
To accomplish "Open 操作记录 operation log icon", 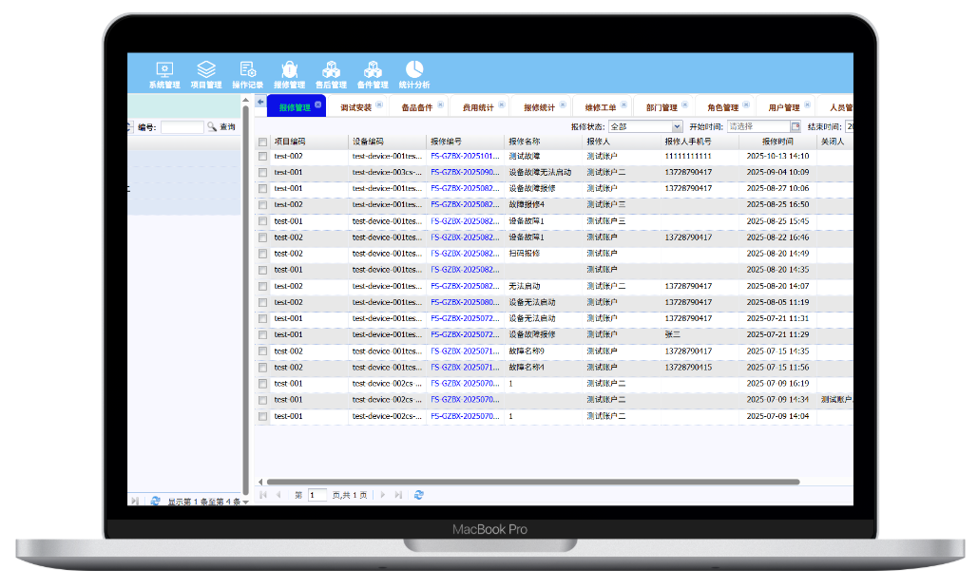I will pos(248,70).
